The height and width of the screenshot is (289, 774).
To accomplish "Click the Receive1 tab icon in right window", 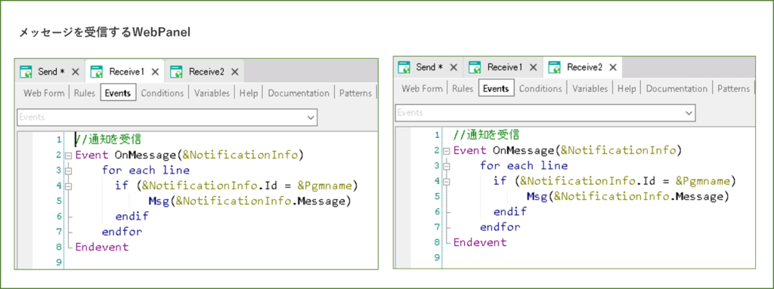I will pos(475,67).
